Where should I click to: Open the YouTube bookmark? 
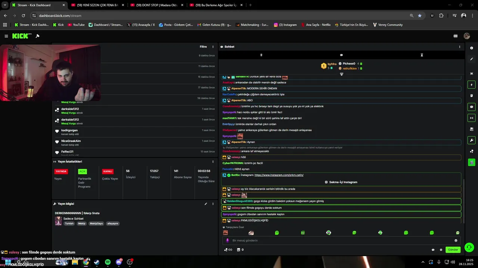[x=76, y=25]
